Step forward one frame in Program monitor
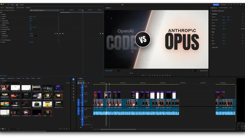 point(157,76)
